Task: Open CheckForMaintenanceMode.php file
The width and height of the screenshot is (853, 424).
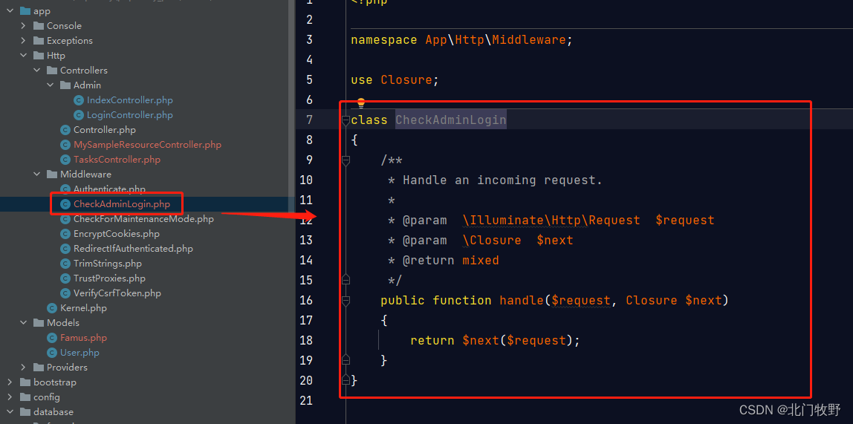Action: 143,219
